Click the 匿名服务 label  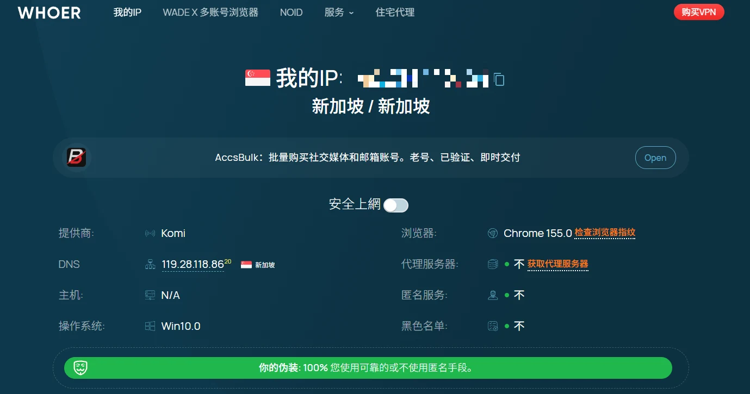(424, 296)
